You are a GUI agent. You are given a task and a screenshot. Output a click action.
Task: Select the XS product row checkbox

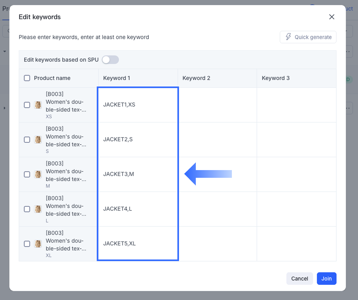pyautogui.click(x=27, y=105)
